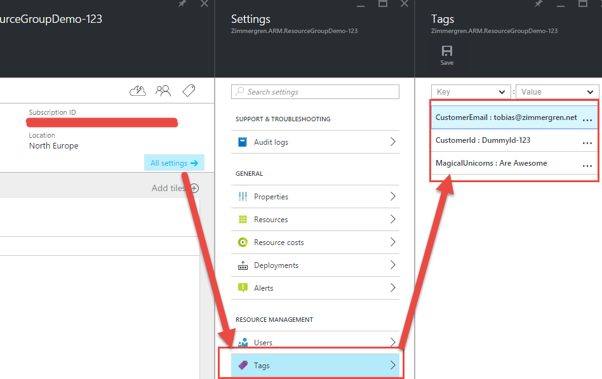The height and width of the screenshot is (379, 602).
Task: Click the quickstart cloud icon in the toolbar
Action: pyautogui.click(x=137, y=90)
